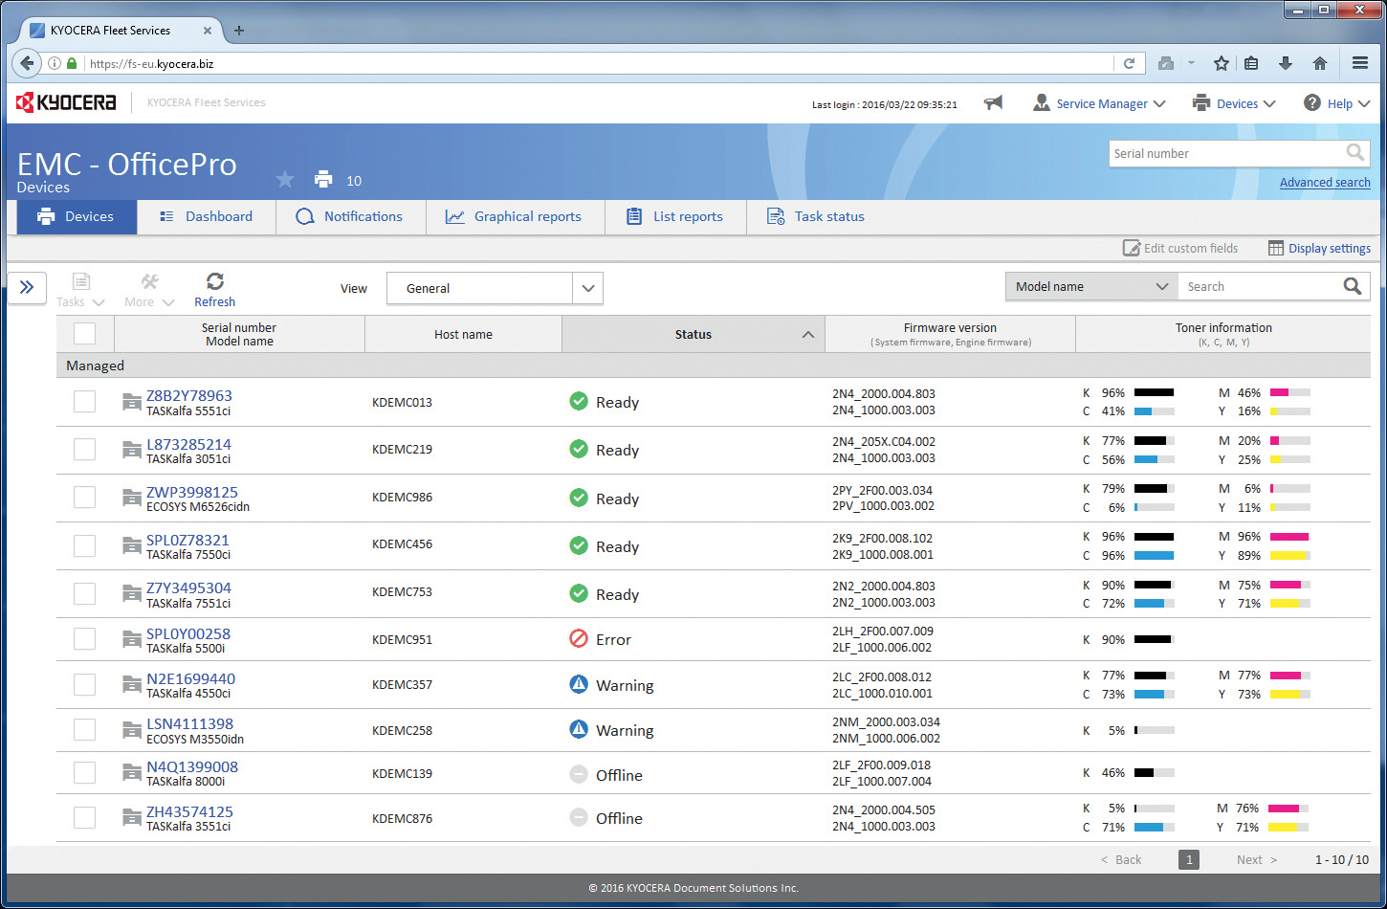Check the box for device N4Q1399008
Image resolution: width=1387 pixels, height=909 pixels.
(x=85, y=772)
